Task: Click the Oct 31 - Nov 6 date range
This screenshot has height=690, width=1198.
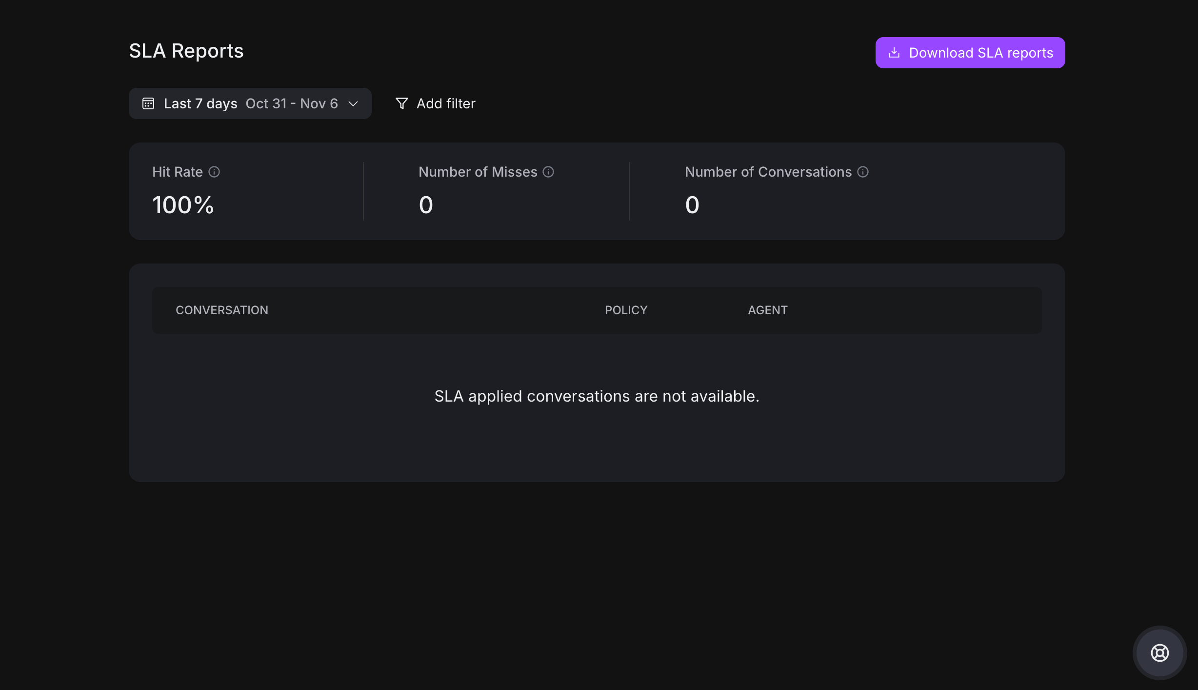Action: pos(292,103)
